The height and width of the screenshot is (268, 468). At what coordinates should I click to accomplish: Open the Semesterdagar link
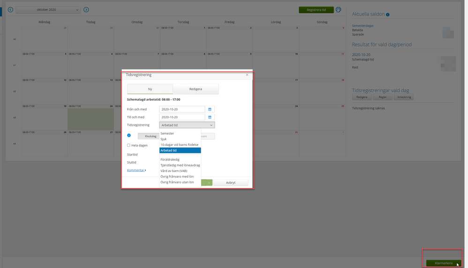click(x=362, y=26)
